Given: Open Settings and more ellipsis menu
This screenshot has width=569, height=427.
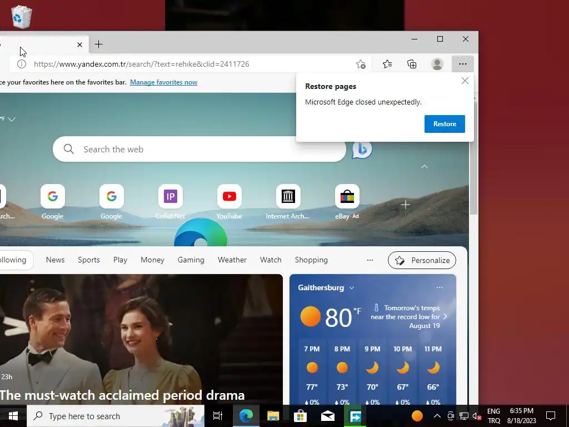Looking at the screenshot, I should point(463,64).
